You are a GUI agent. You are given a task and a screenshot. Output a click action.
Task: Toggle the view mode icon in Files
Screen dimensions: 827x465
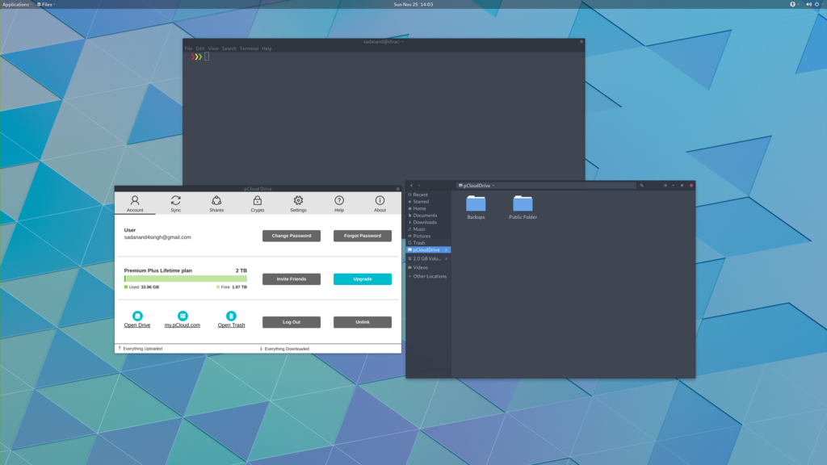(x=665, y=186)
